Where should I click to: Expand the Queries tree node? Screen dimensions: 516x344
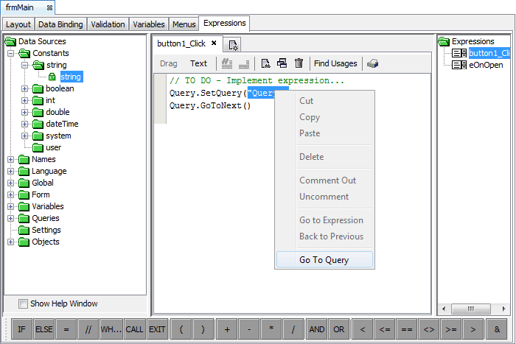pos(10,218)
